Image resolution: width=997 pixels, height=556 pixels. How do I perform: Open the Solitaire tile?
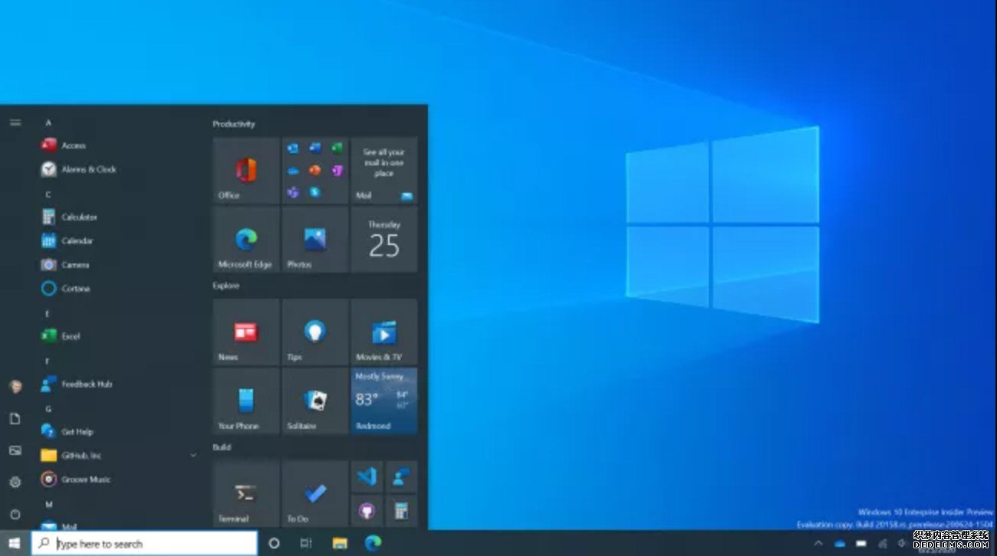(x=315, y=401)
